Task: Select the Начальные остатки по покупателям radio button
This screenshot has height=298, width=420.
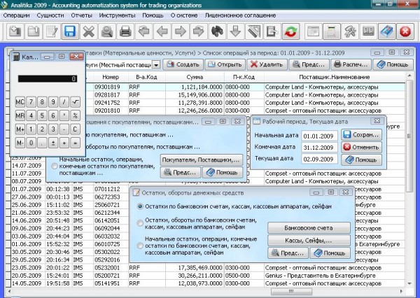Action: 55,166
